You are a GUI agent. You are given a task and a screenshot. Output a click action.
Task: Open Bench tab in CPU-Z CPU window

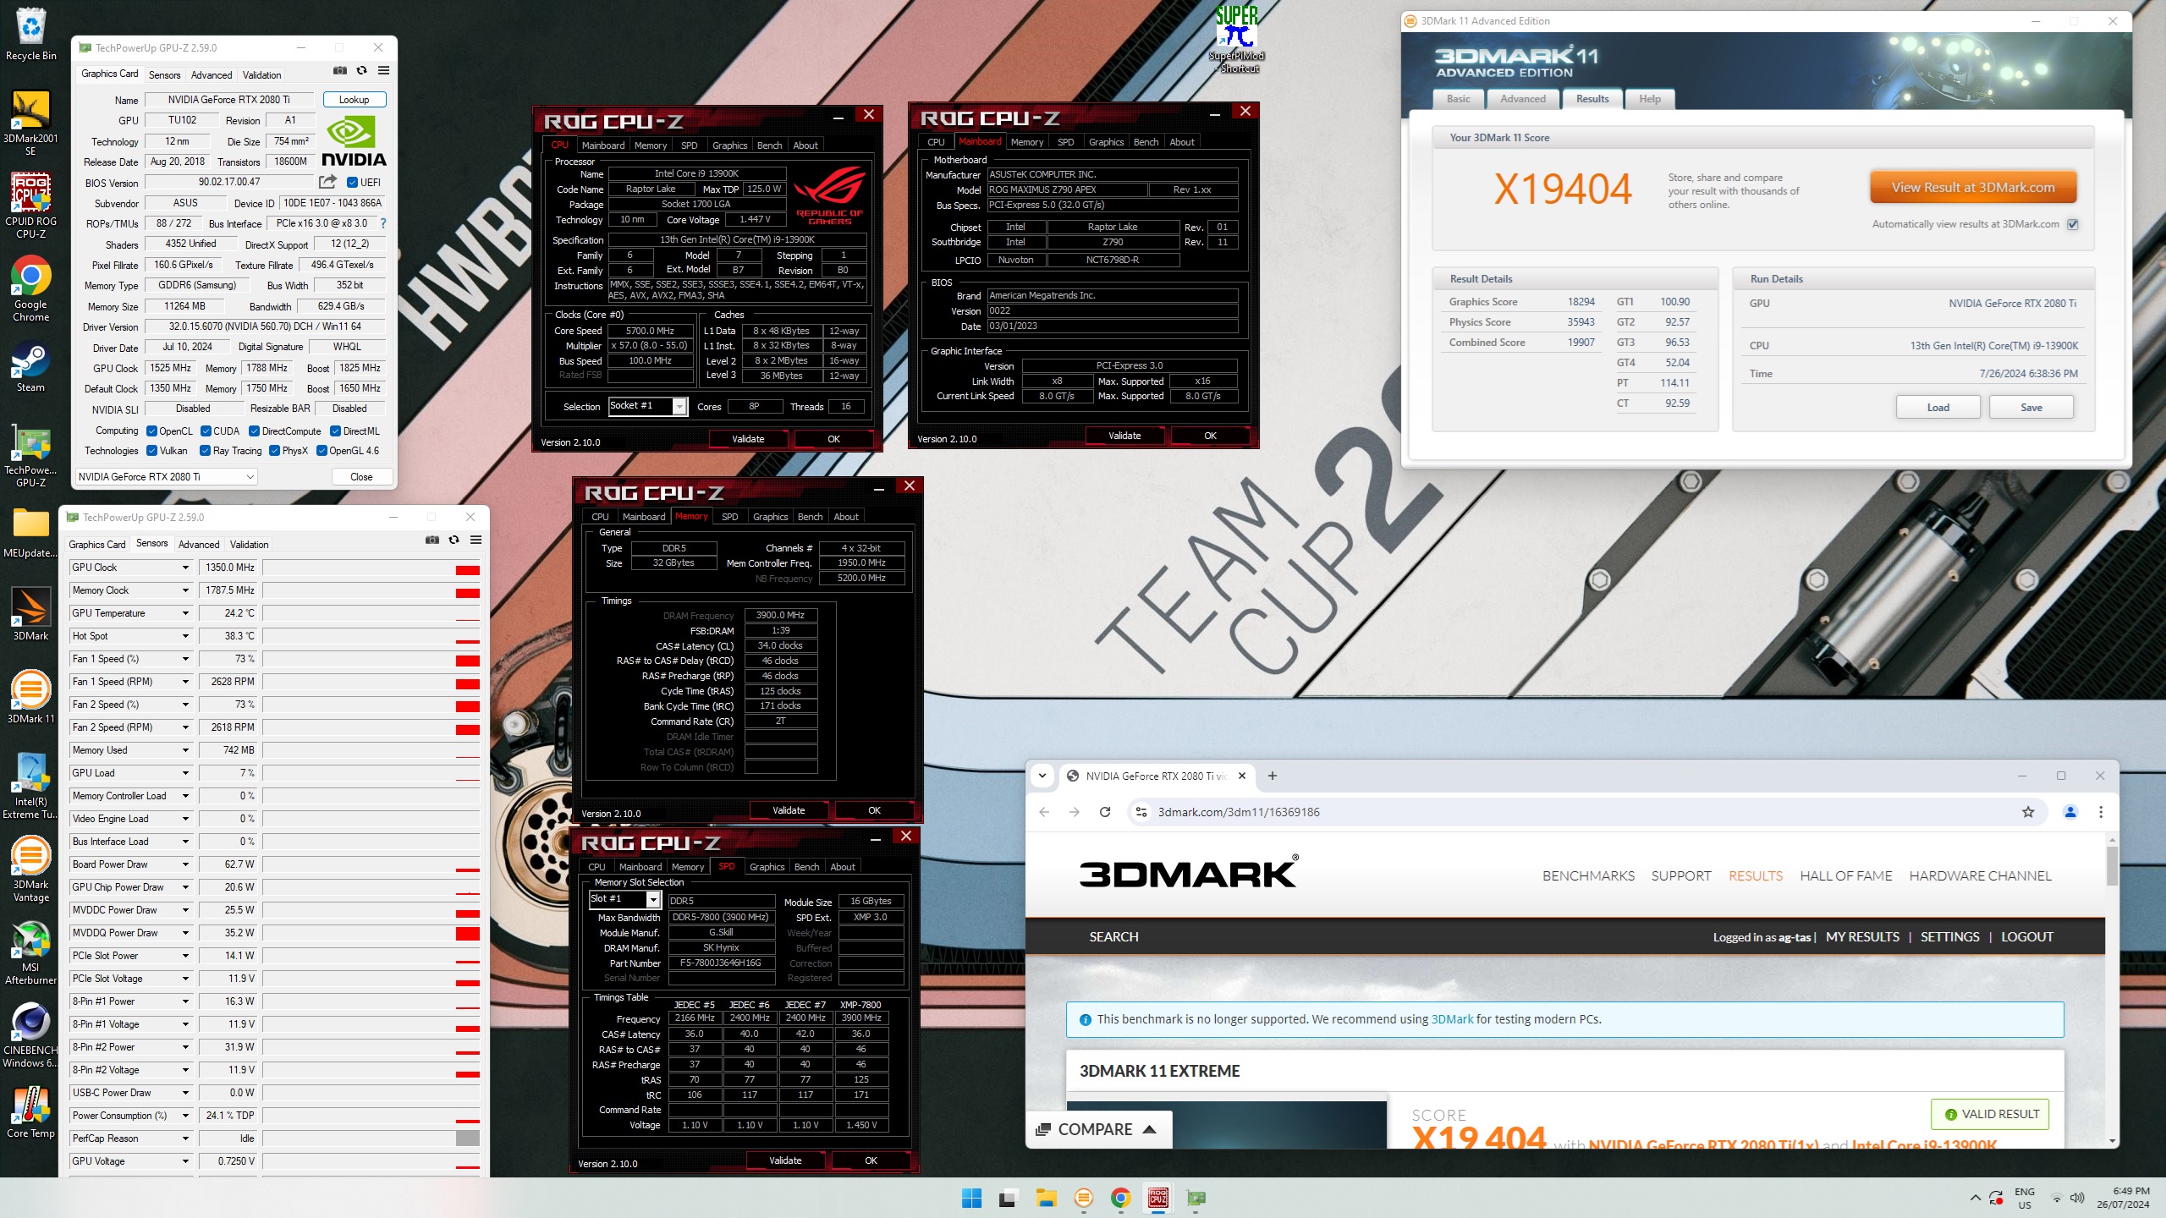[x=769, y=145]
